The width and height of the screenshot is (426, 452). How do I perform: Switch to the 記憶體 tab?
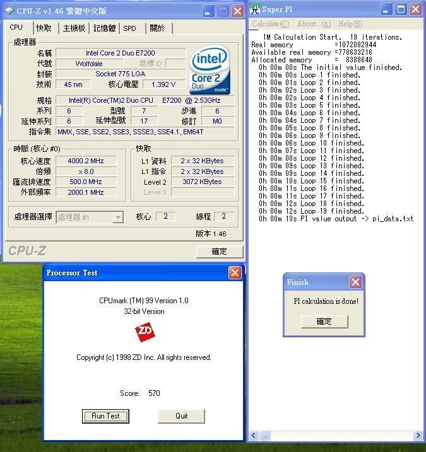coord(105,28)
